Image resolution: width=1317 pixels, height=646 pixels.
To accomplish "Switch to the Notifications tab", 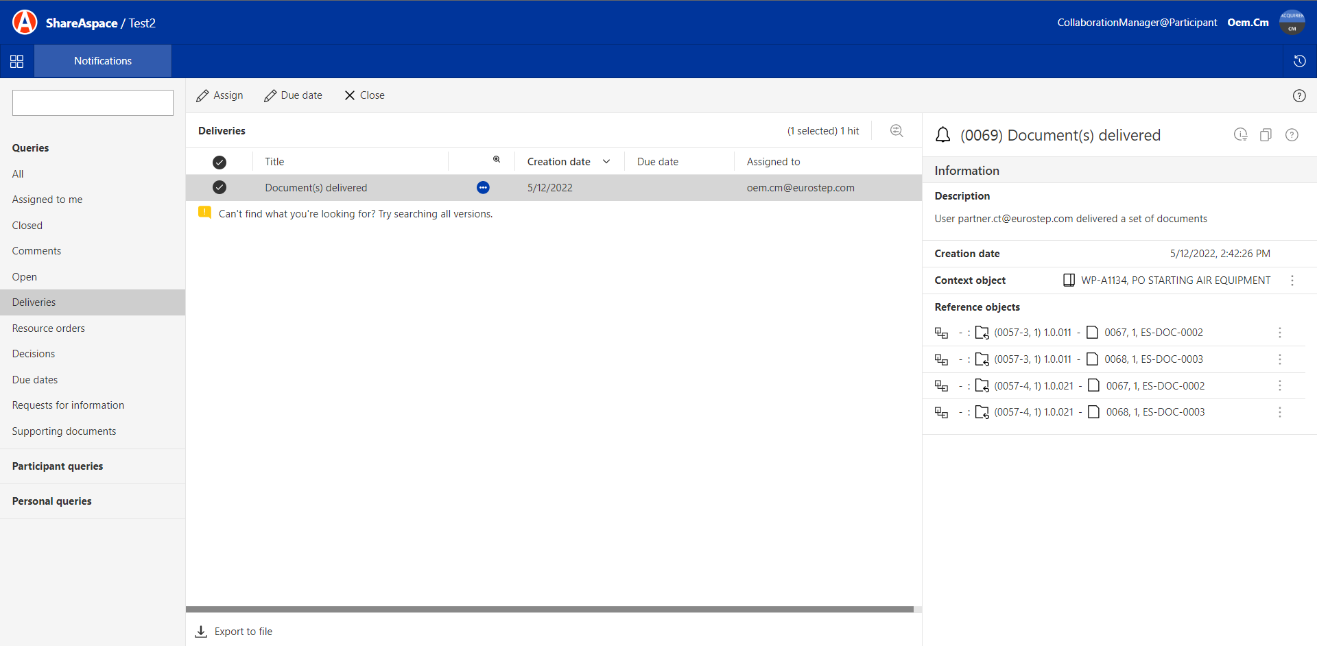I will point(103,61).
